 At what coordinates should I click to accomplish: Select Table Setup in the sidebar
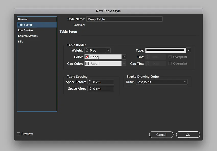(x=25, y=25)
